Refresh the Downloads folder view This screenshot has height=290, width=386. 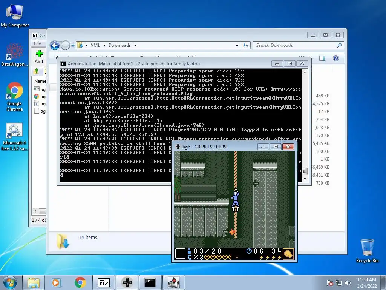pyautogui.click(x=246, y=45)
